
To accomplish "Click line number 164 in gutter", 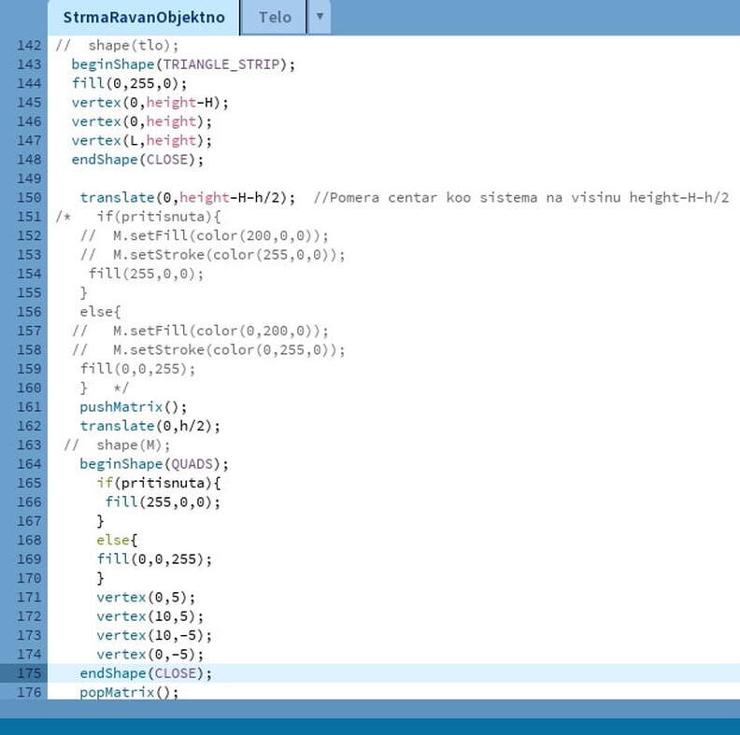I will pos(29,464).
